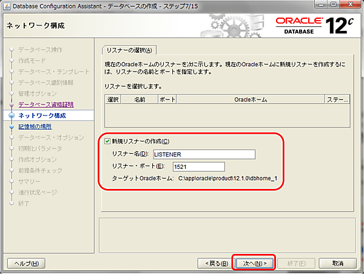Image resolution: width=364 pixels, height=274 pixels.
Task: Click the 取消 cancel button
Action: pyautogui.click(x=337, y=263)
